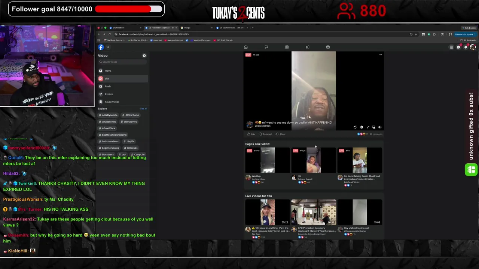
Task: Open the Waddup live thumbnail by Kayliegh Rose
Action: pyautogui.click(x=268, y=160)
